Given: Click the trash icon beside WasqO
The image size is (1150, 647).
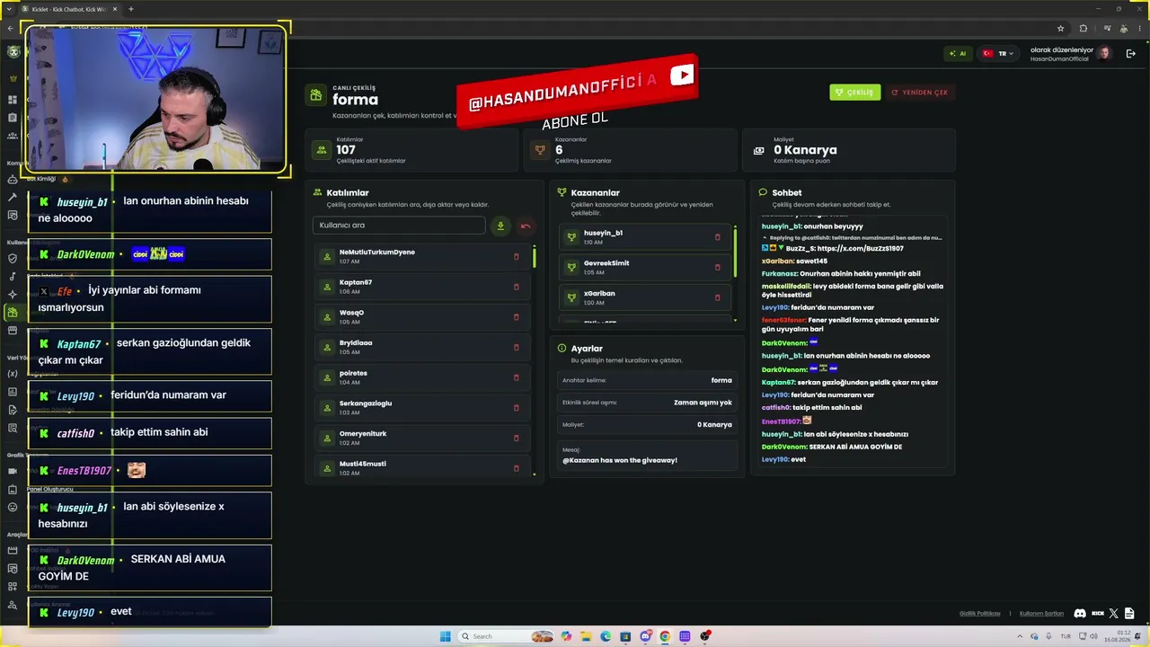Looking at the screenshot, I should [516, 317].
